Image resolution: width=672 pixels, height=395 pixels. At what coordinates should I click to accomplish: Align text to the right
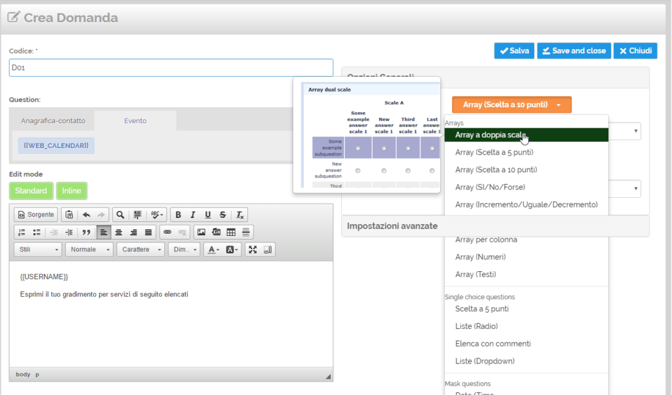click(x=133, y=233)
